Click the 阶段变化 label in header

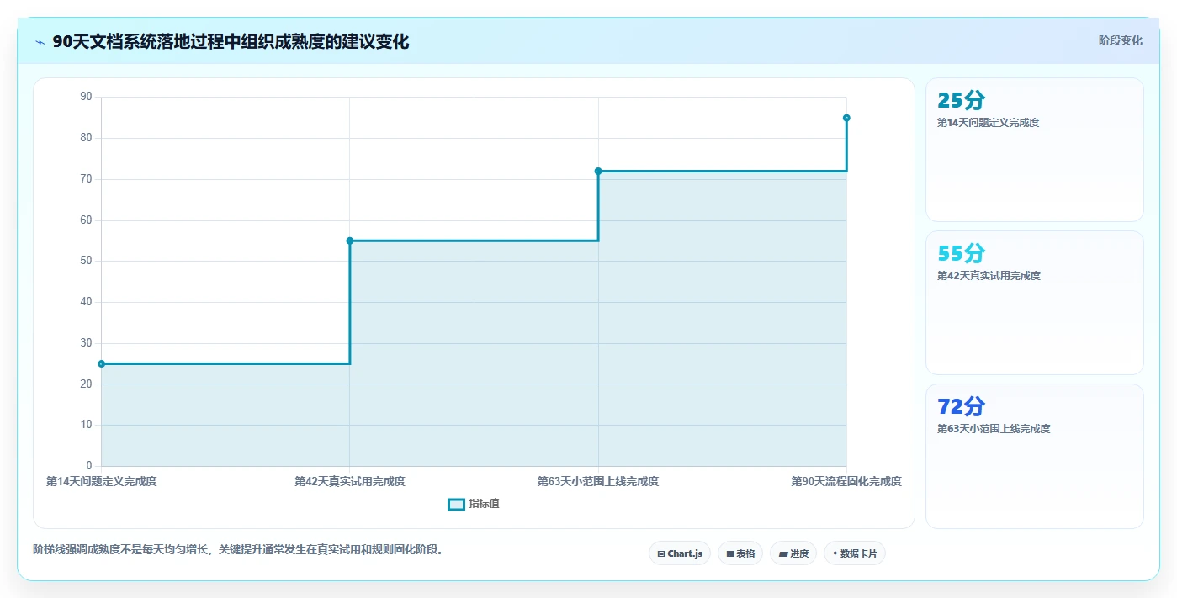click(1121, 40)
